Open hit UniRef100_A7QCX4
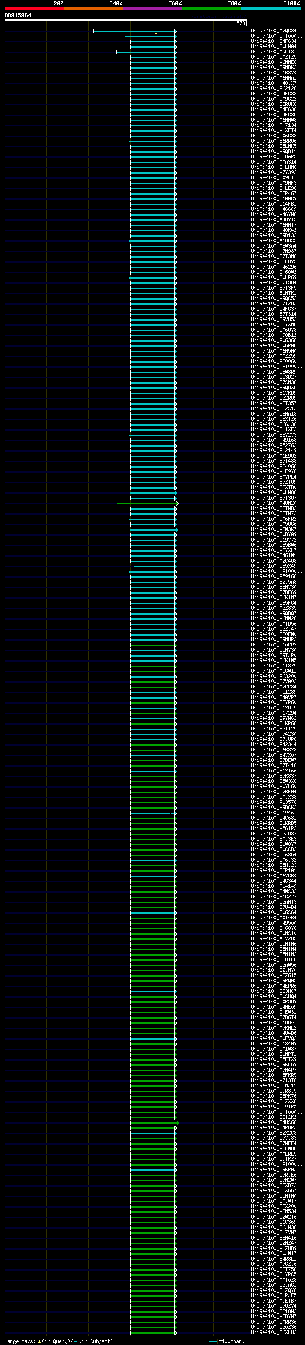Image resolution: width=305 pixels, height=1345 pixels. tap(274, 31)
